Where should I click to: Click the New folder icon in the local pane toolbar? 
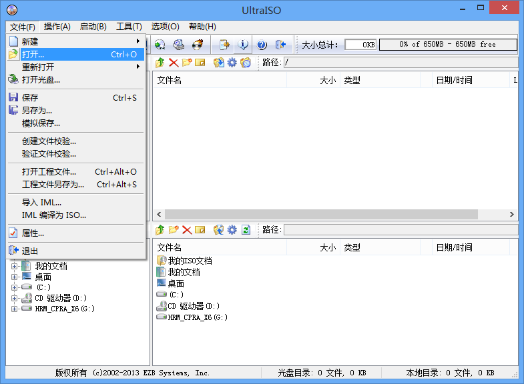point(174,230)
